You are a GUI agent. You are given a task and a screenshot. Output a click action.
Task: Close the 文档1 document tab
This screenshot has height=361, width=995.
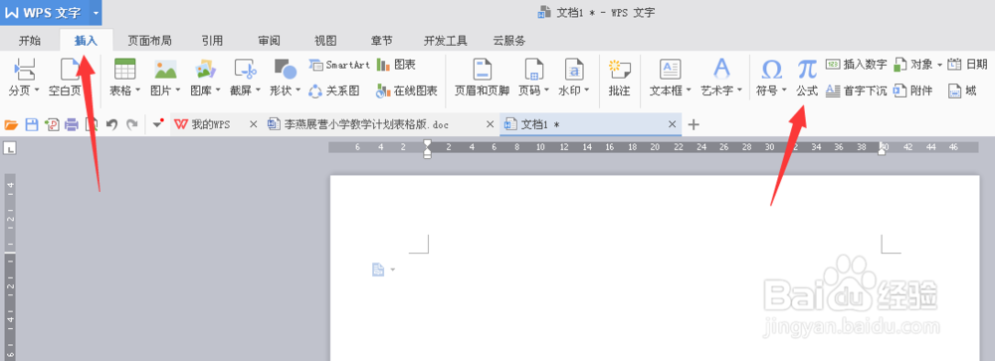(672, 124)
